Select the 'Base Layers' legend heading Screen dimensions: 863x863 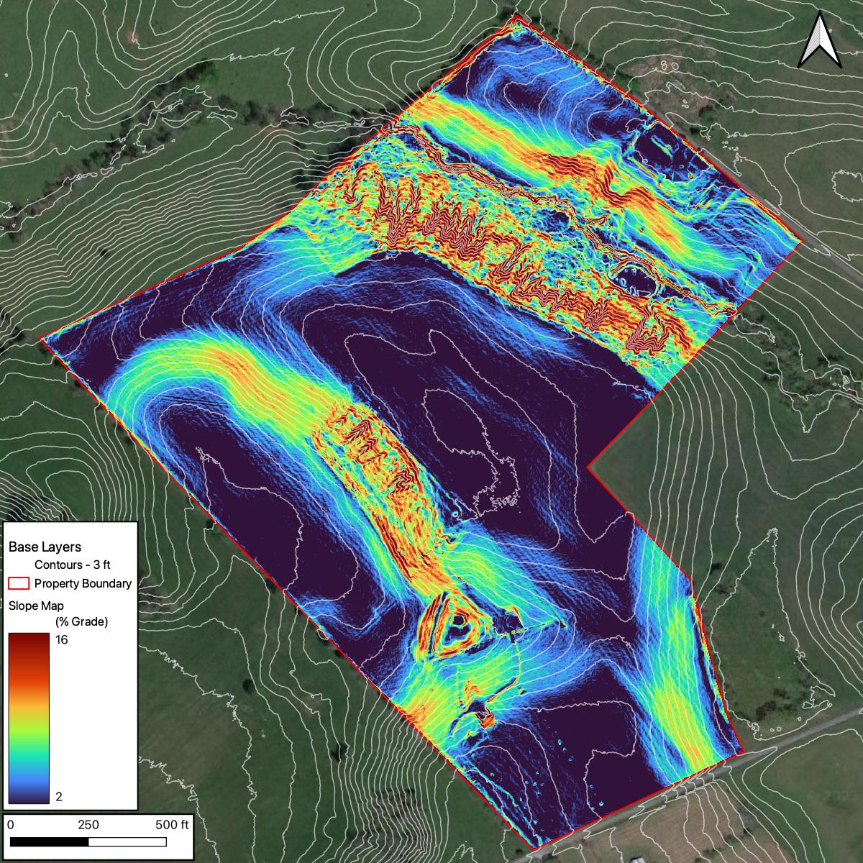click(x=45, y=547)
